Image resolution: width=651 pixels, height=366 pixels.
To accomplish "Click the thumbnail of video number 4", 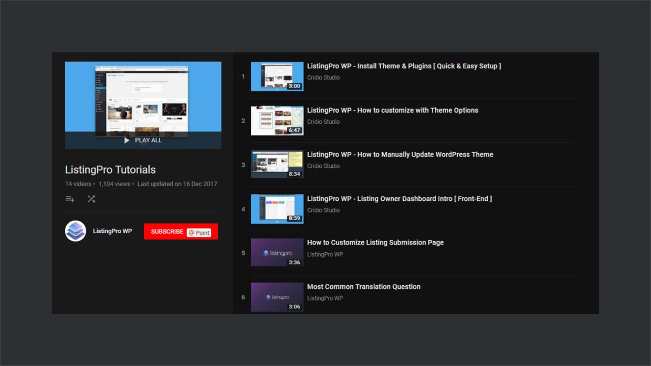I will click(x=277, y=209).
